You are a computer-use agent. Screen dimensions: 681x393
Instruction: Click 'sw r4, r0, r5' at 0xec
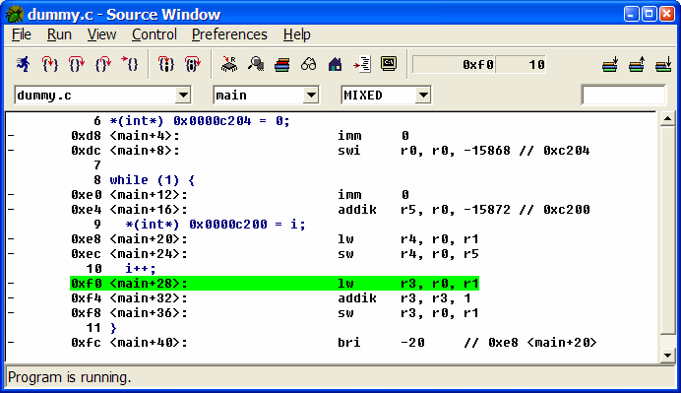(407, 254)
